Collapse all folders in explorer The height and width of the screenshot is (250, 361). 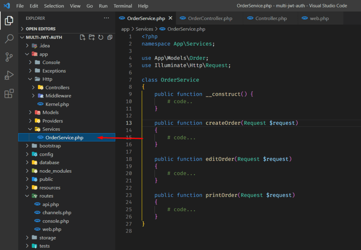pos(110,37)
